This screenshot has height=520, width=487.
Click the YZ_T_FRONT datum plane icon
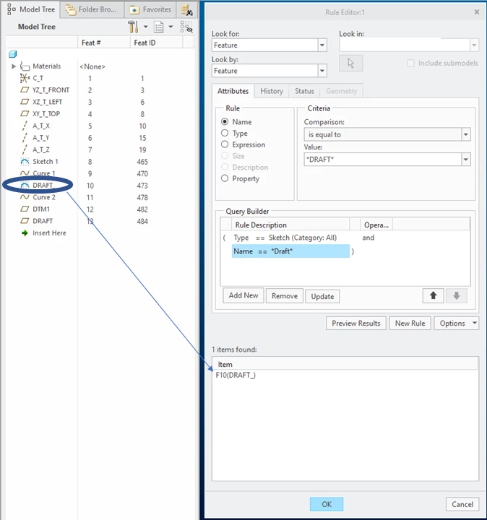25,90
